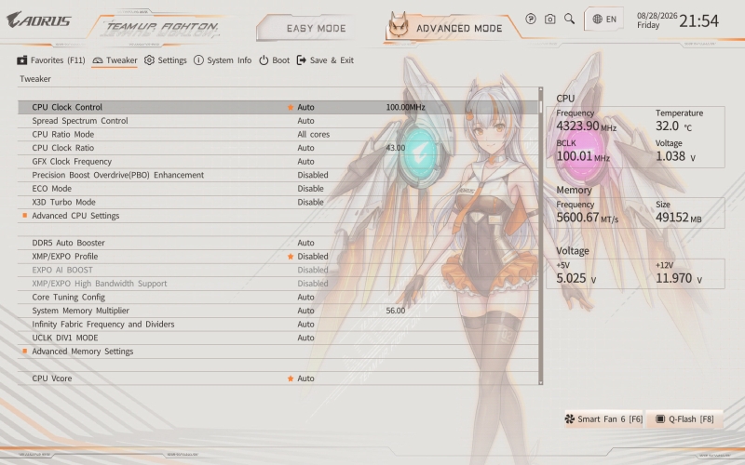Image resolution: width=745 pixels, height=465 pixels.
Task: Change X3D Turbo Mode Disable value
Action: (x=311, y=202)
